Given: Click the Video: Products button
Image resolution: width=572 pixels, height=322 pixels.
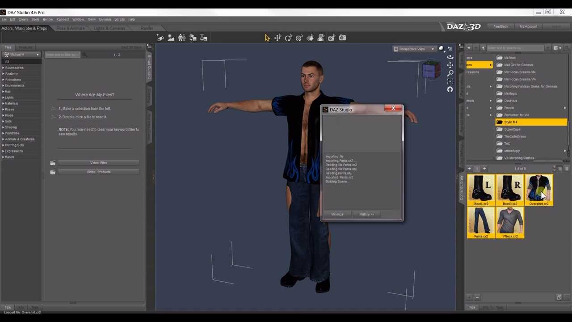Looking at the screenshot, I should click(98, 172).
